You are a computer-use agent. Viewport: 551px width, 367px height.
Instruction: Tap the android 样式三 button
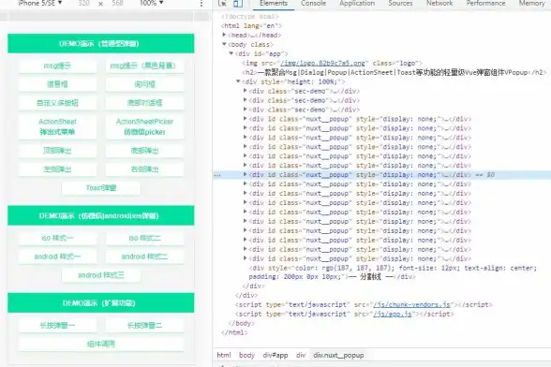pos(101,275)
